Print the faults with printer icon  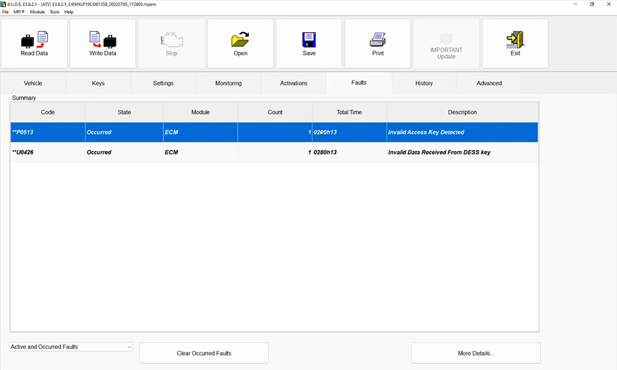378,41
